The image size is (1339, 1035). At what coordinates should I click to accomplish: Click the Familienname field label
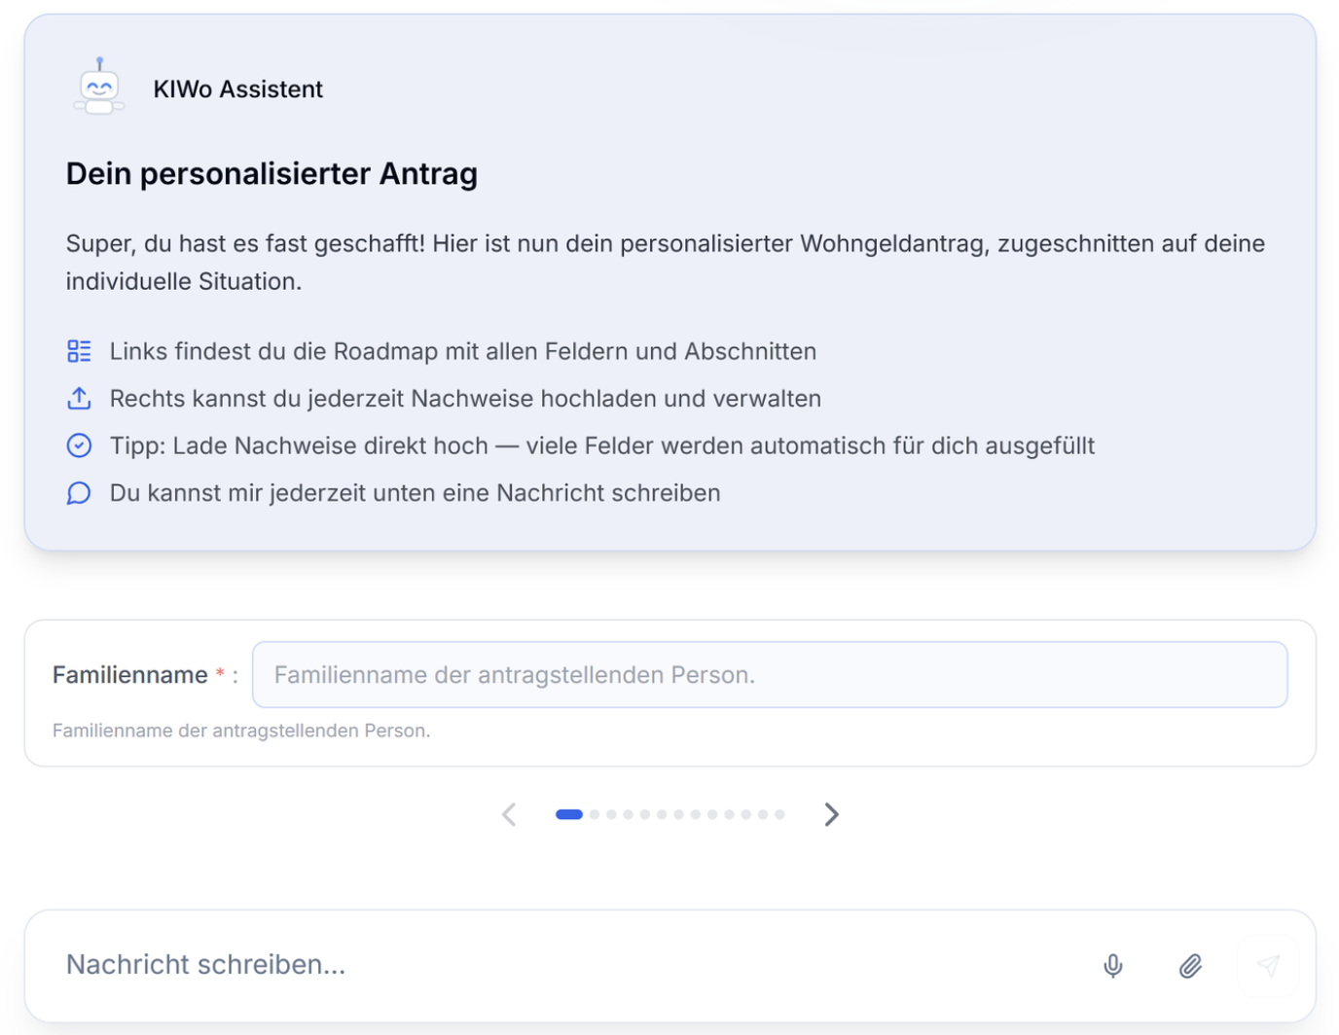(x=129, y=675)
